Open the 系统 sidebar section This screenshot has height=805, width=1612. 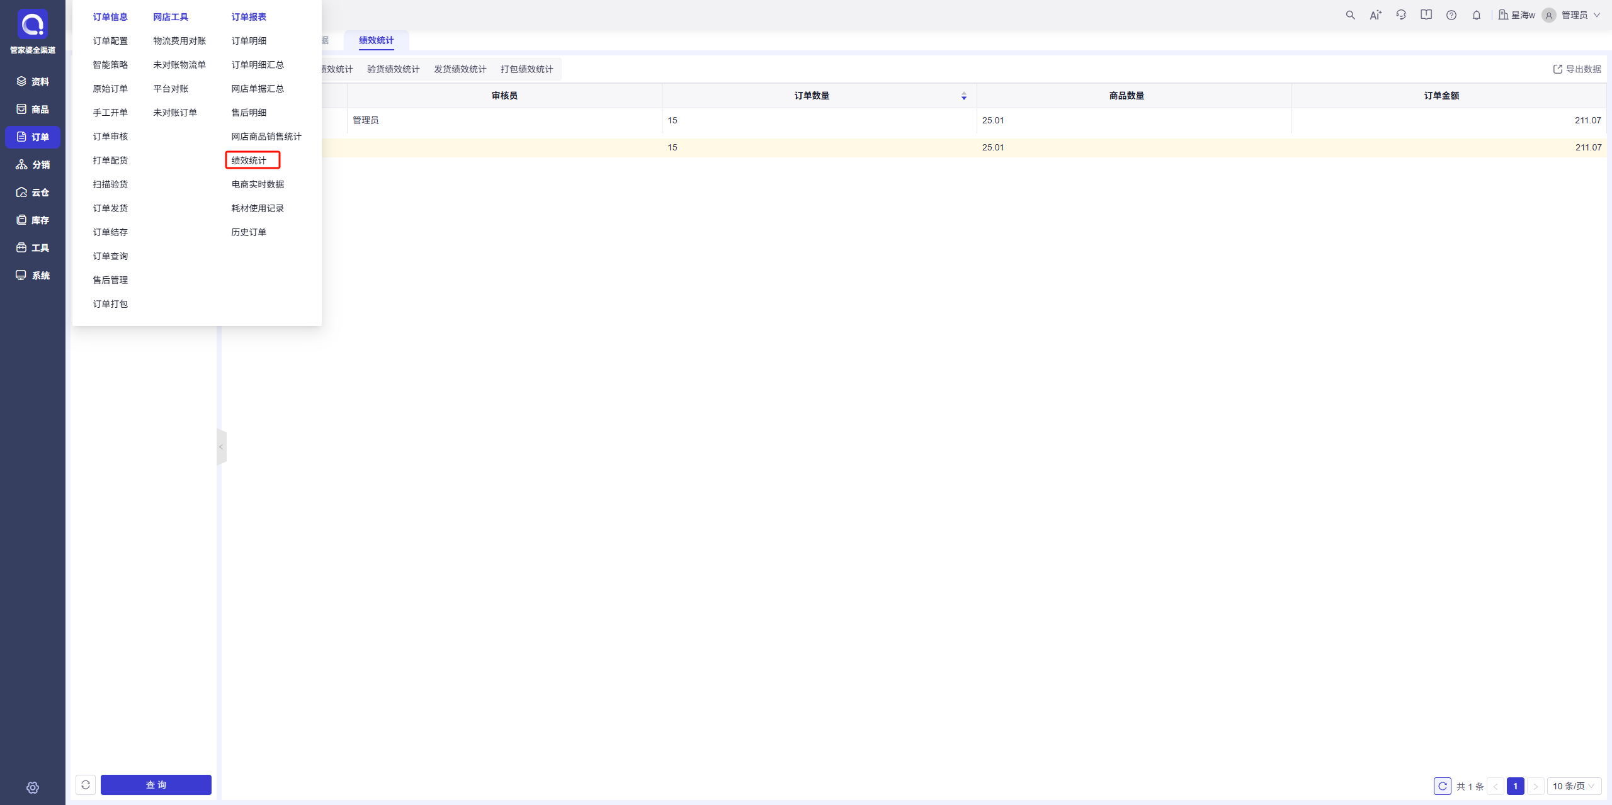tap(33, 275)
